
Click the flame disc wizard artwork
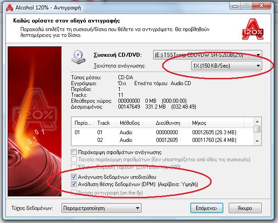[x=35, y=121]
